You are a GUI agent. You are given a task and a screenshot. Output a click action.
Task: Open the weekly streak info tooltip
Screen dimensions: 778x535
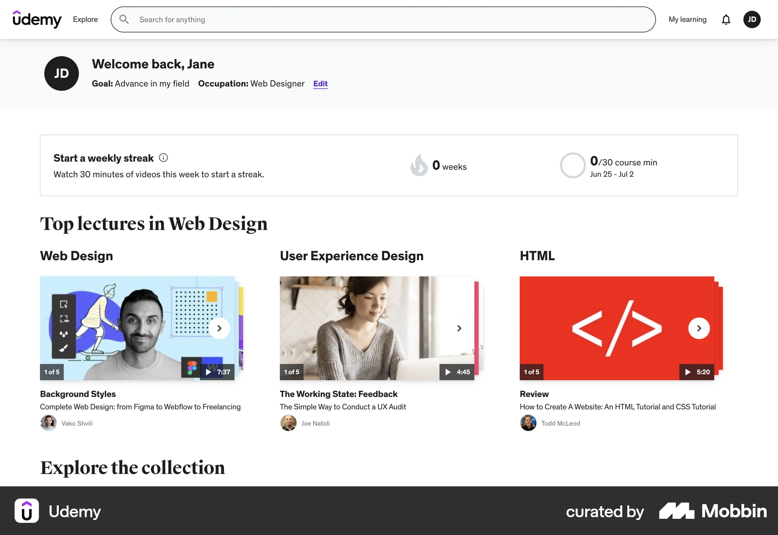[163, 158]
